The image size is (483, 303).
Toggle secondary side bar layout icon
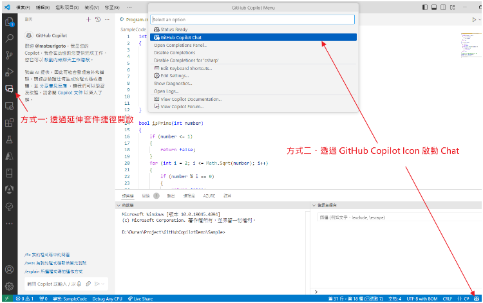coord(443,7)
